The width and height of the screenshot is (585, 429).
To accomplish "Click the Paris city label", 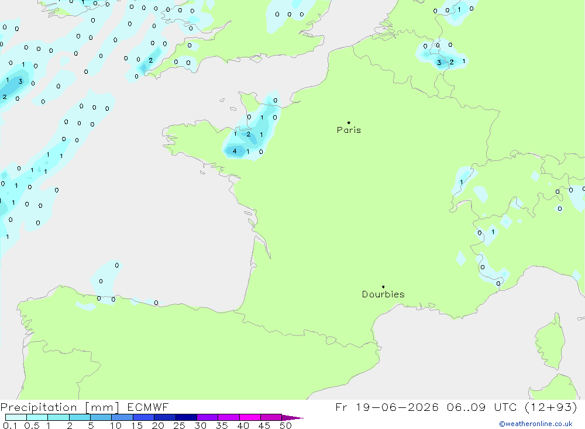I will 349,130.
